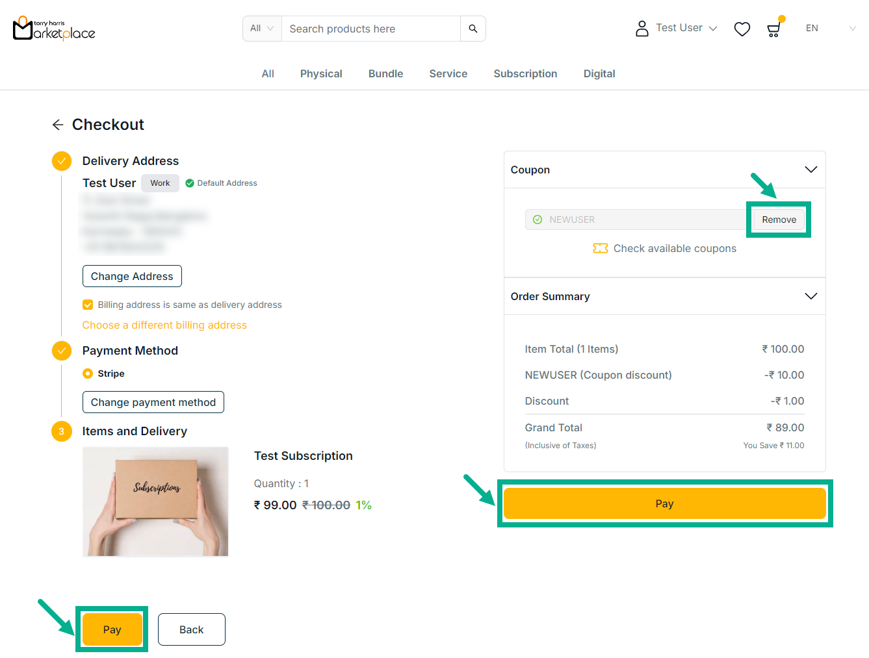Image resolution: width=869 pixels, height=658 pixels.
Task: Uncheck billing same as delivery address
Action: click(88, 305)
